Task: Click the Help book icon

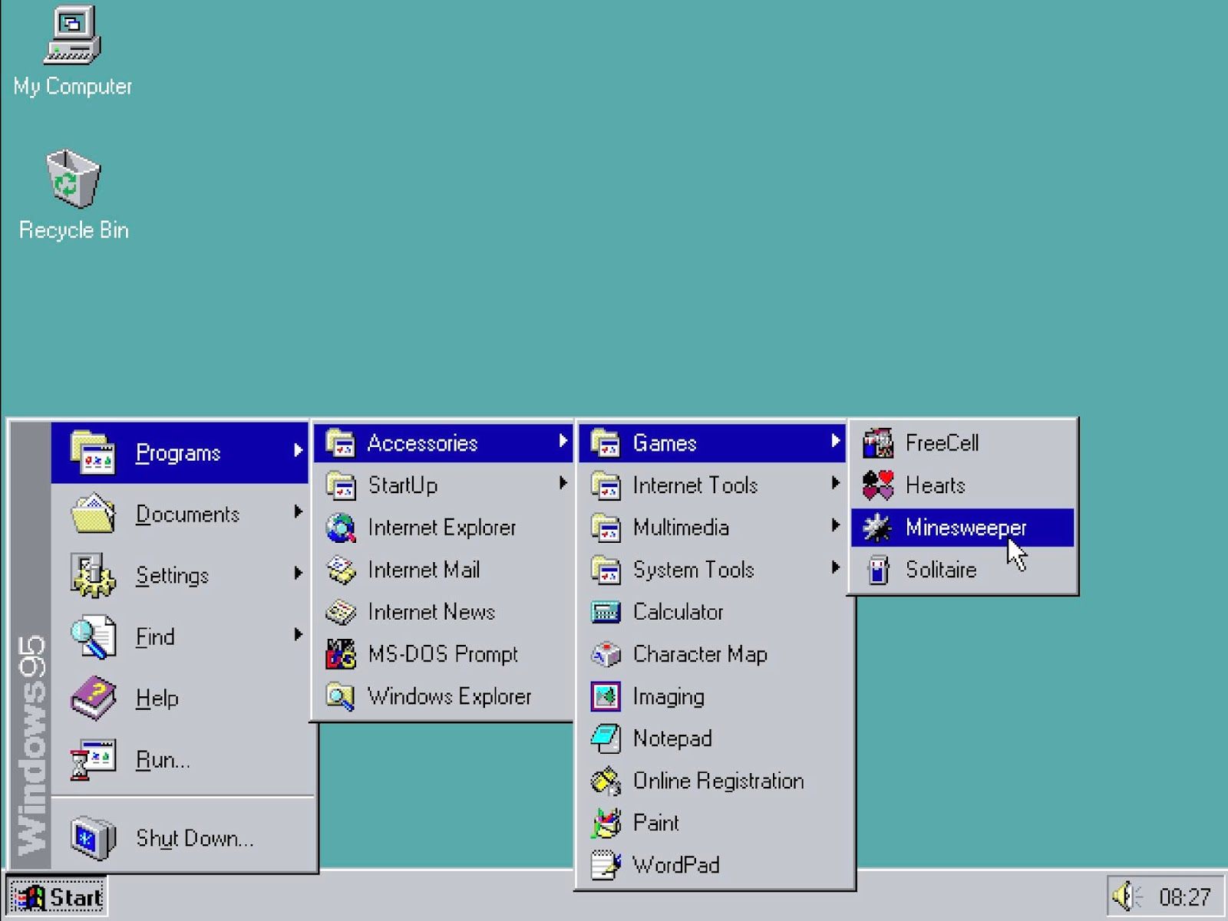Action: click(x=93, y=698)
